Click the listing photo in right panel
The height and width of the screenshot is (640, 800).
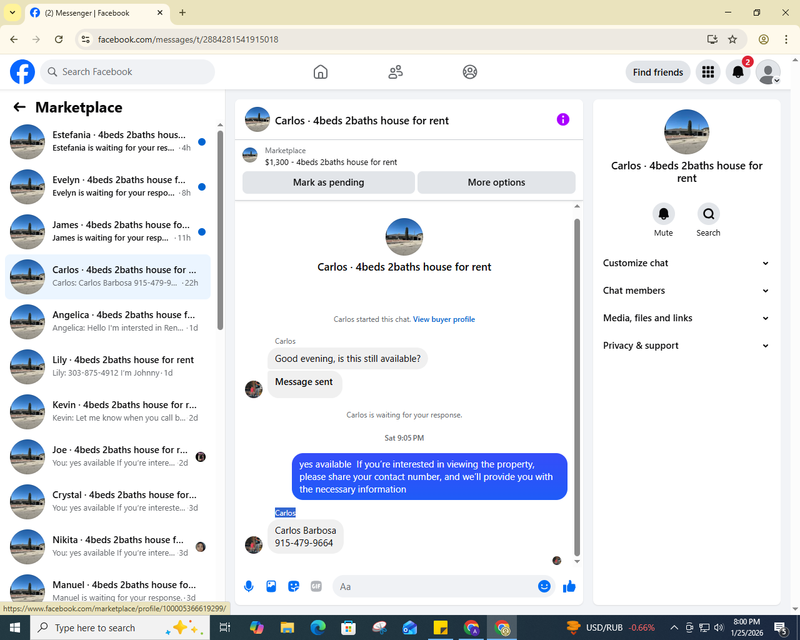point(687,132)
